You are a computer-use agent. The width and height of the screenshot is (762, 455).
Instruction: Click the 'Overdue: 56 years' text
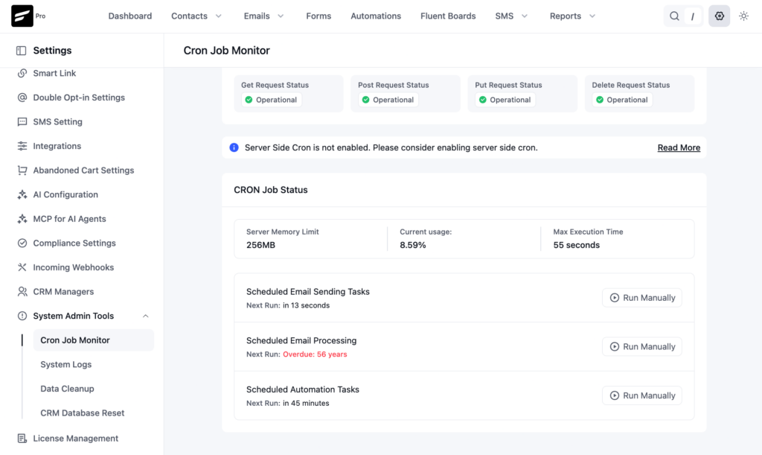point(315,354)
